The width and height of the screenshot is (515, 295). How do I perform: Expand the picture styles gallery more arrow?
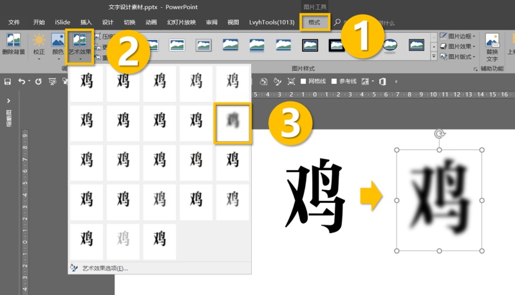[433, 57]
